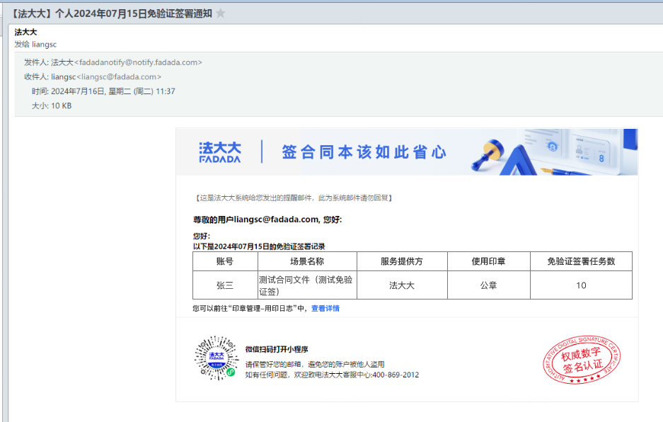The height and width of the screenshot is (422, 663).
Task: Click the stamp illustration in the banner
Action: pyautogui.click(x=488, y=156)
